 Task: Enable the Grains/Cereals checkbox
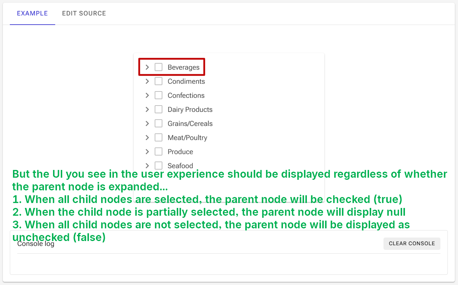tap(159, 123)
